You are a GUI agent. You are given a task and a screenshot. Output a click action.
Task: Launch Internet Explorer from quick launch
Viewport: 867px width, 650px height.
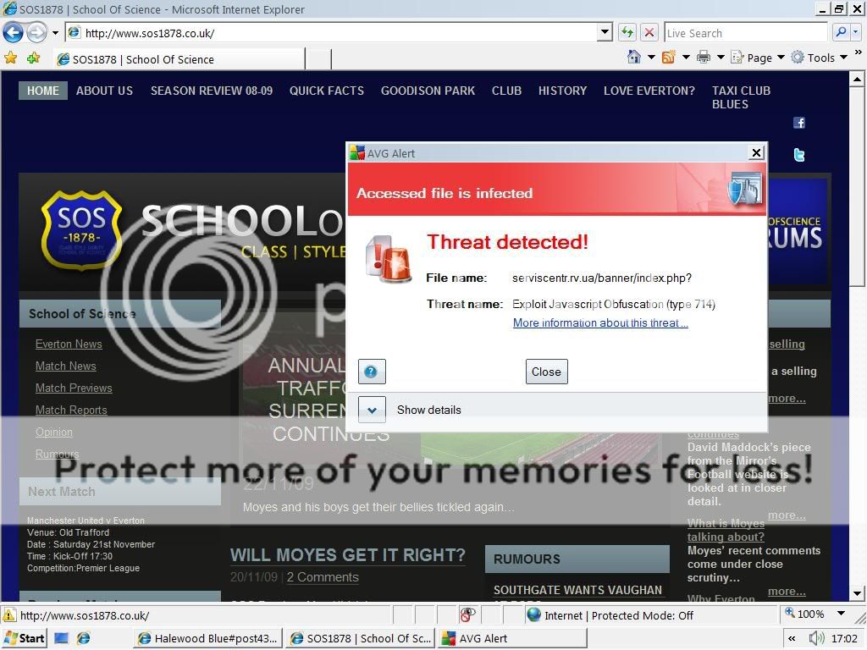tap(84, 638)
